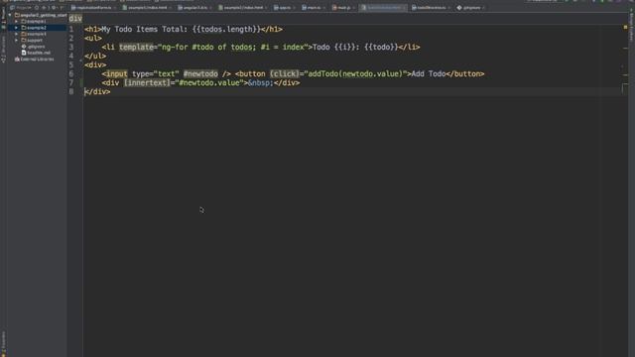Click the yellow inspection warning indicator
The width and height of the screenshot is (635, 357).
pos(625,27)
